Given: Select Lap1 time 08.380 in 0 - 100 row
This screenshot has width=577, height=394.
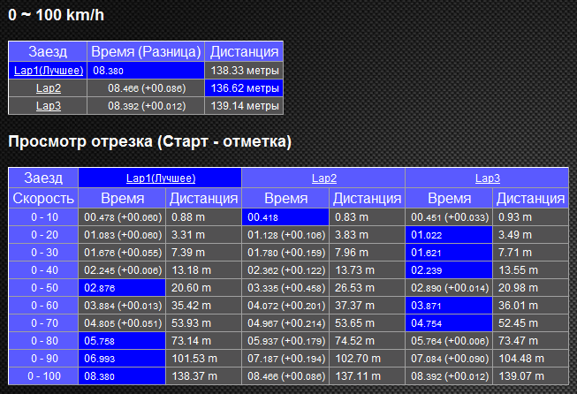Looking at the screenshot, I should (122, 376).
